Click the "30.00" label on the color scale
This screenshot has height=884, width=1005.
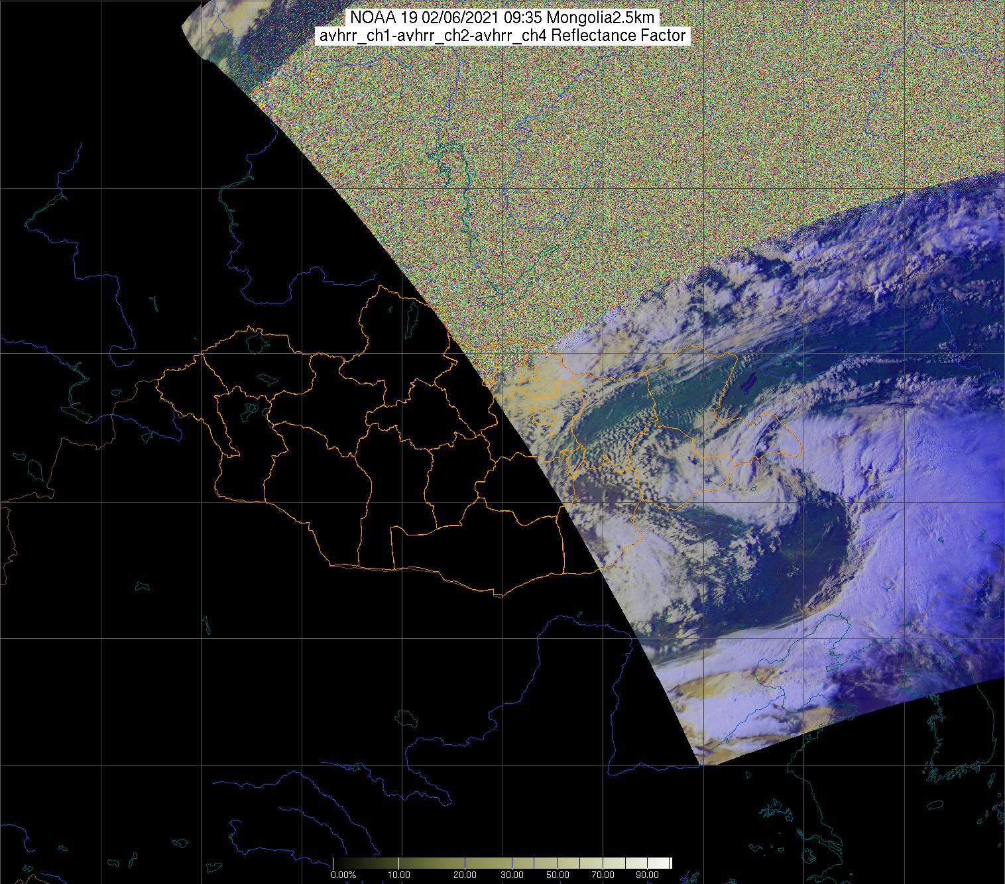coord(511,875)
